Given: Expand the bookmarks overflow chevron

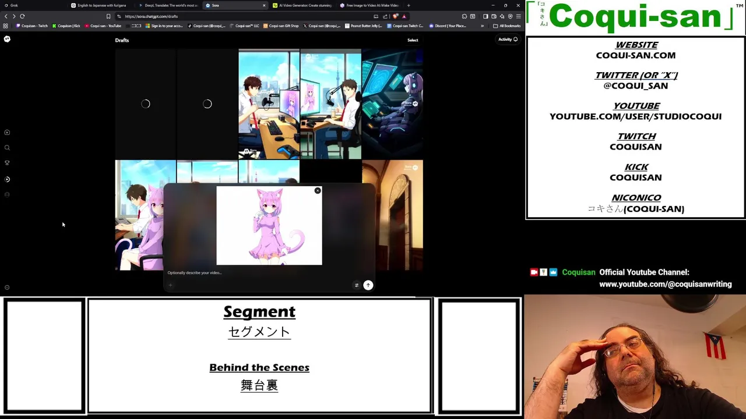Looking at the screenshot, I should tap(482, 26).
